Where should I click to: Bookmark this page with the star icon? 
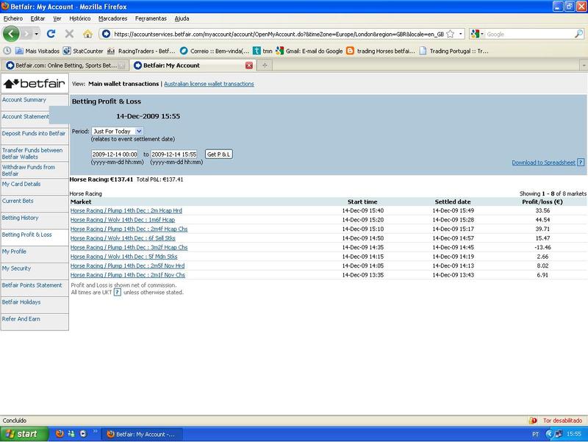[451, 34]
